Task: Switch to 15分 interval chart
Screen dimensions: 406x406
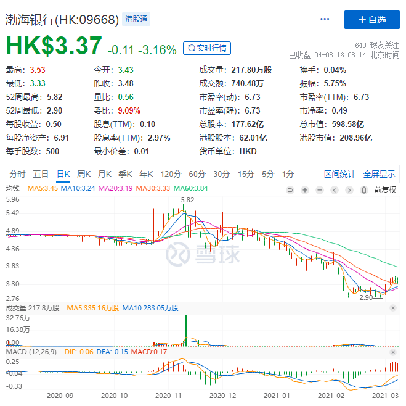Action: [246, 174]
